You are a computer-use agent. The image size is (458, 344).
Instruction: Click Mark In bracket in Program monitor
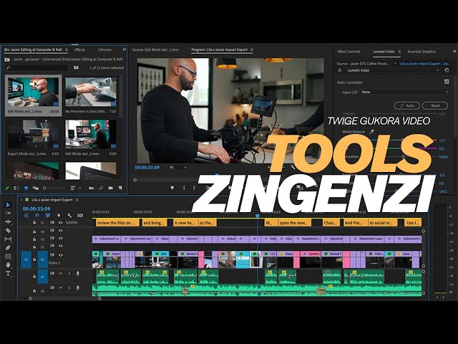point(184,188)
